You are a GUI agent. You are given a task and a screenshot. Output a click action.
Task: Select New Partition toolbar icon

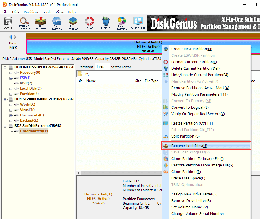[73, 23]
